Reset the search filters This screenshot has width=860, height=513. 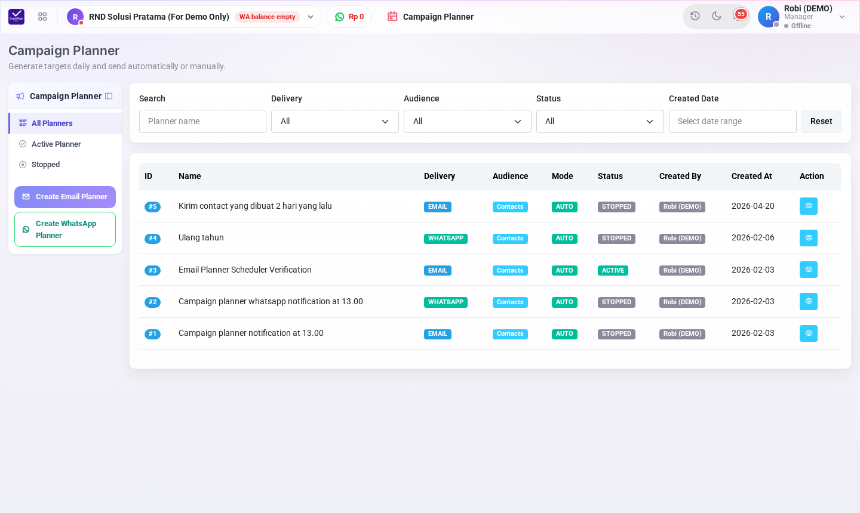pos(821,121)
